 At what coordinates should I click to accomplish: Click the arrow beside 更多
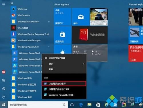[84, 64]
